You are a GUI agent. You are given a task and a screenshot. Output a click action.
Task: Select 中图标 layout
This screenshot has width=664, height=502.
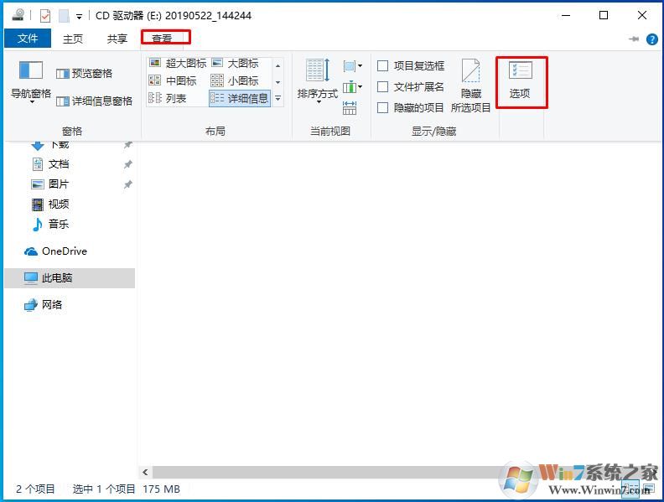pos(173,80)
